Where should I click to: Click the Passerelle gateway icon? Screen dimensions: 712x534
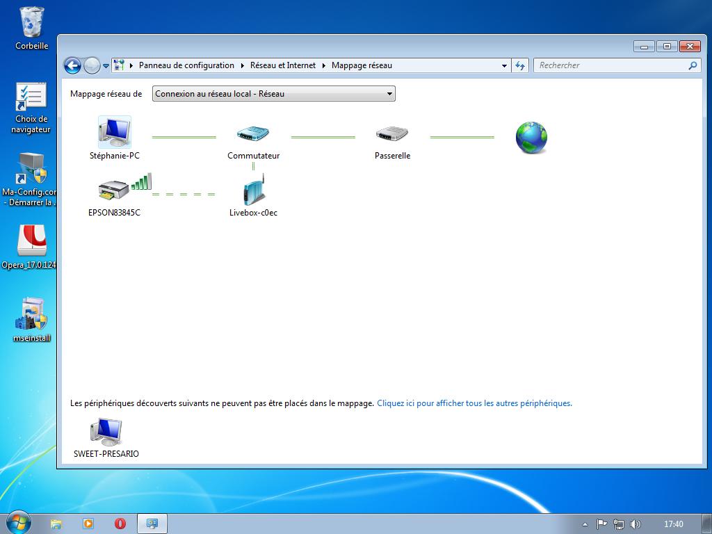point(392,133)
